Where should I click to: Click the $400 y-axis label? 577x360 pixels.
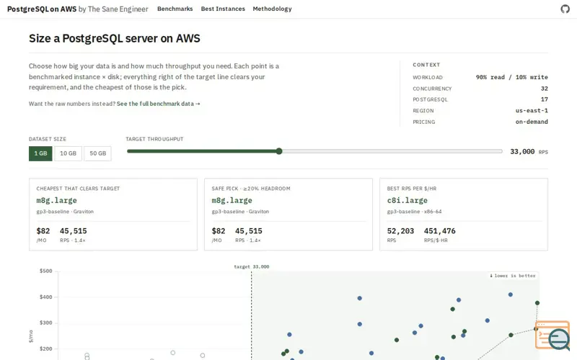click(46, 297)
